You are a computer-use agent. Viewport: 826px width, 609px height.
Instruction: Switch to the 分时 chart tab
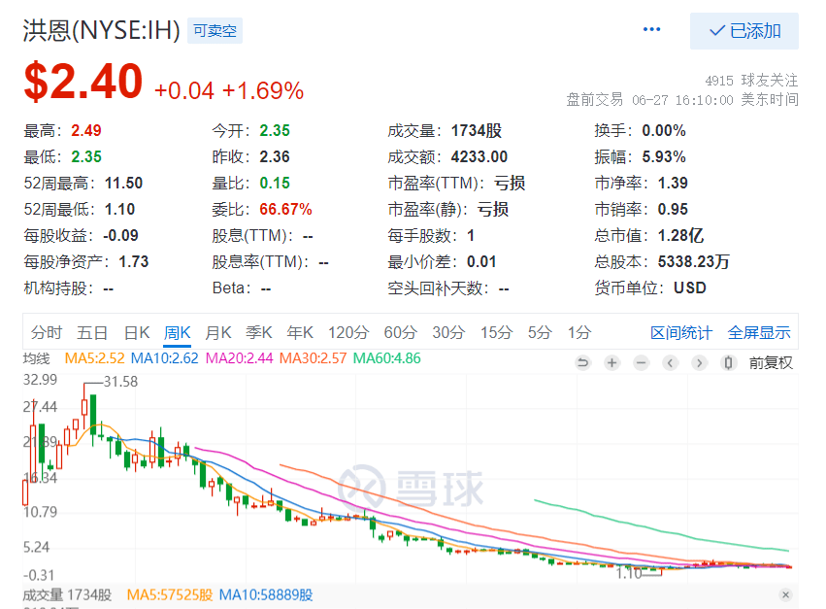click(x=47, y=332)
